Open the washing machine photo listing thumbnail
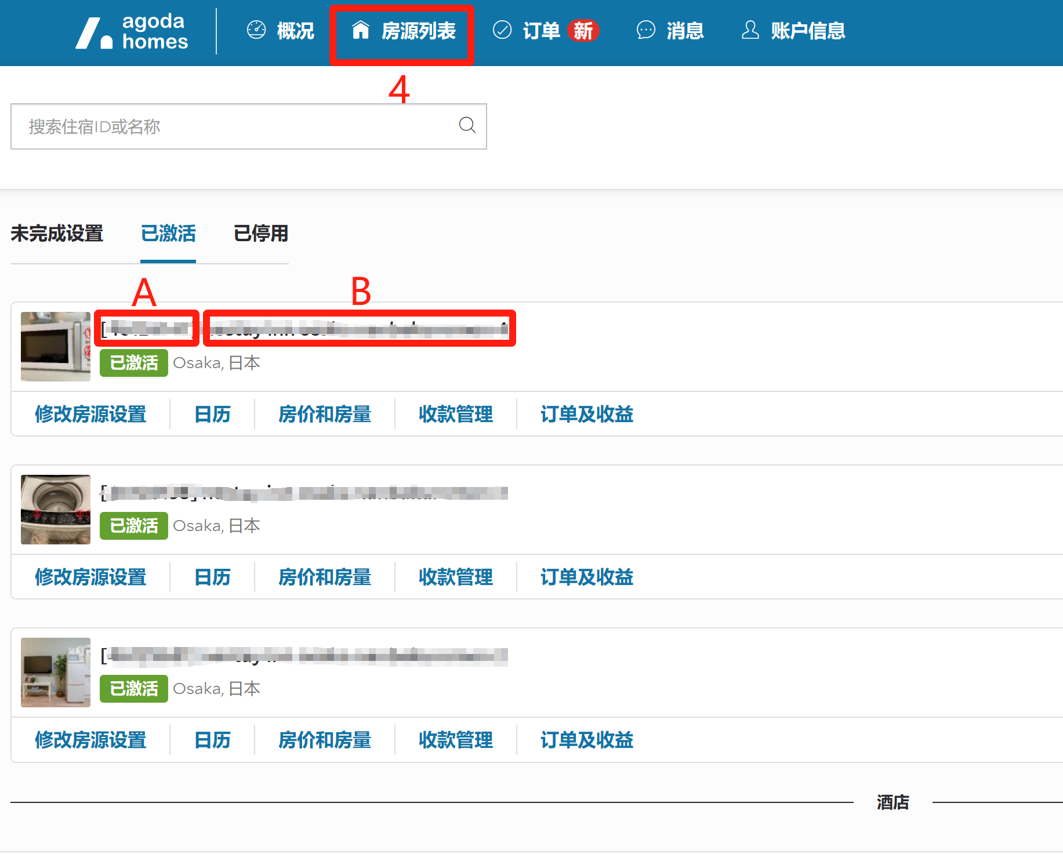1063x854 pixels. pos(56,509)
